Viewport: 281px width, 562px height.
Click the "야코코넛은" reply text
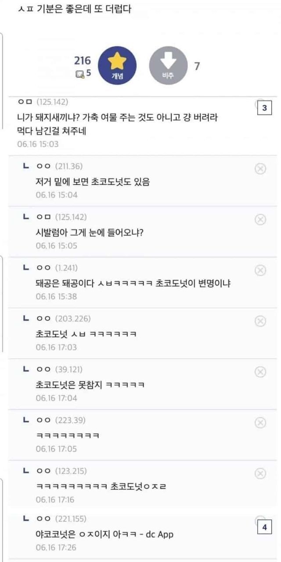104,534
